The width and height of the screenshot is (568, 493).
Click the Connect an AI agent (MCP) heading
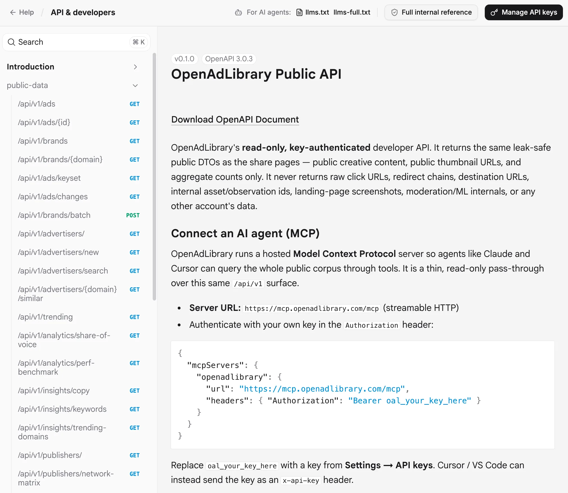(245, 234)
